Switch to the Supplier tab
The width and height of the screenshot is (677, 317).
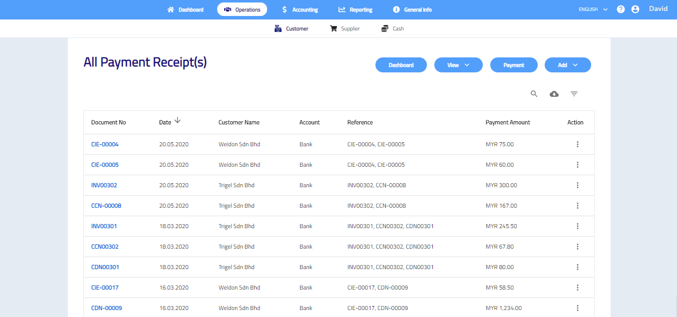(344, 29)
